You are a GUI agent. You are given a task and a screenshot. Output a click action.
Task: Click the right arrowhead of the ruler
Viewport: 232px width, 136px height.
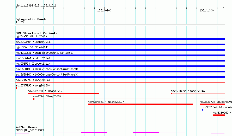point(224,8)
